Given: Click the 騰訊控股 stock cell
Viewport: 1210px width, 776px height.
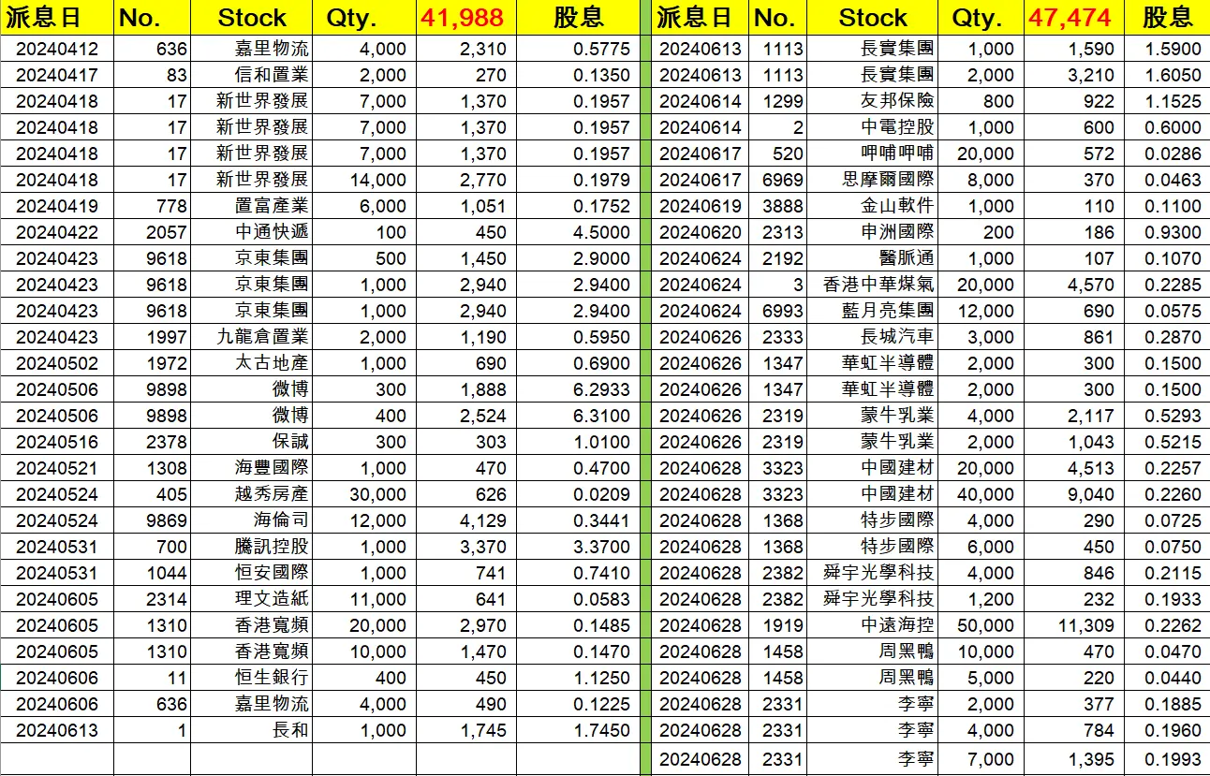Looking at the screenshot, I should (252, 547).
